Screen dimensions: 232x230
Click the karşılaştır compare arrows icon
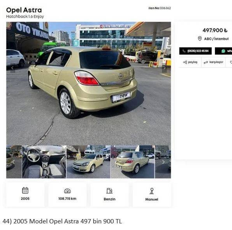click(206, 62)
